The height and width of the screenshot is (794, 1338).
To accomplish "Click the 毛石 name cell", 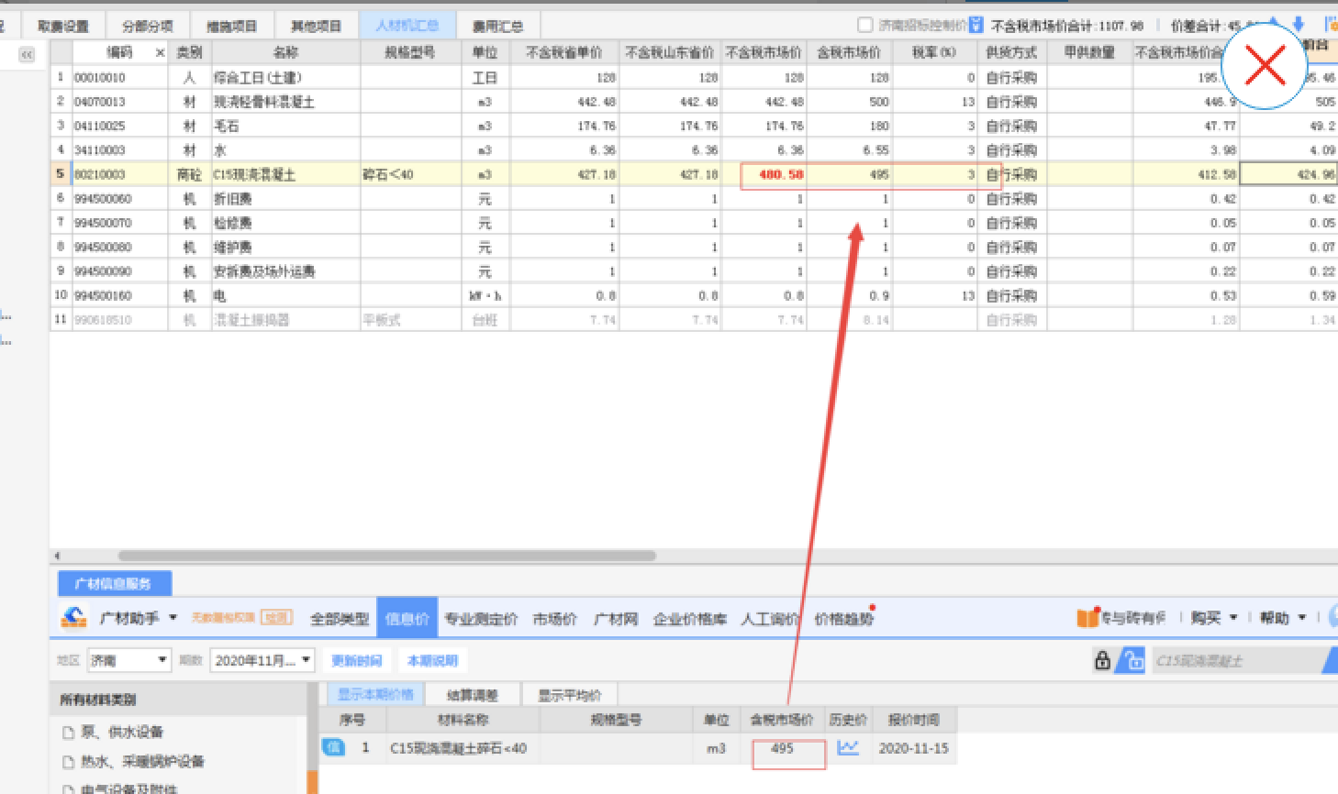I will click(286, 126).
